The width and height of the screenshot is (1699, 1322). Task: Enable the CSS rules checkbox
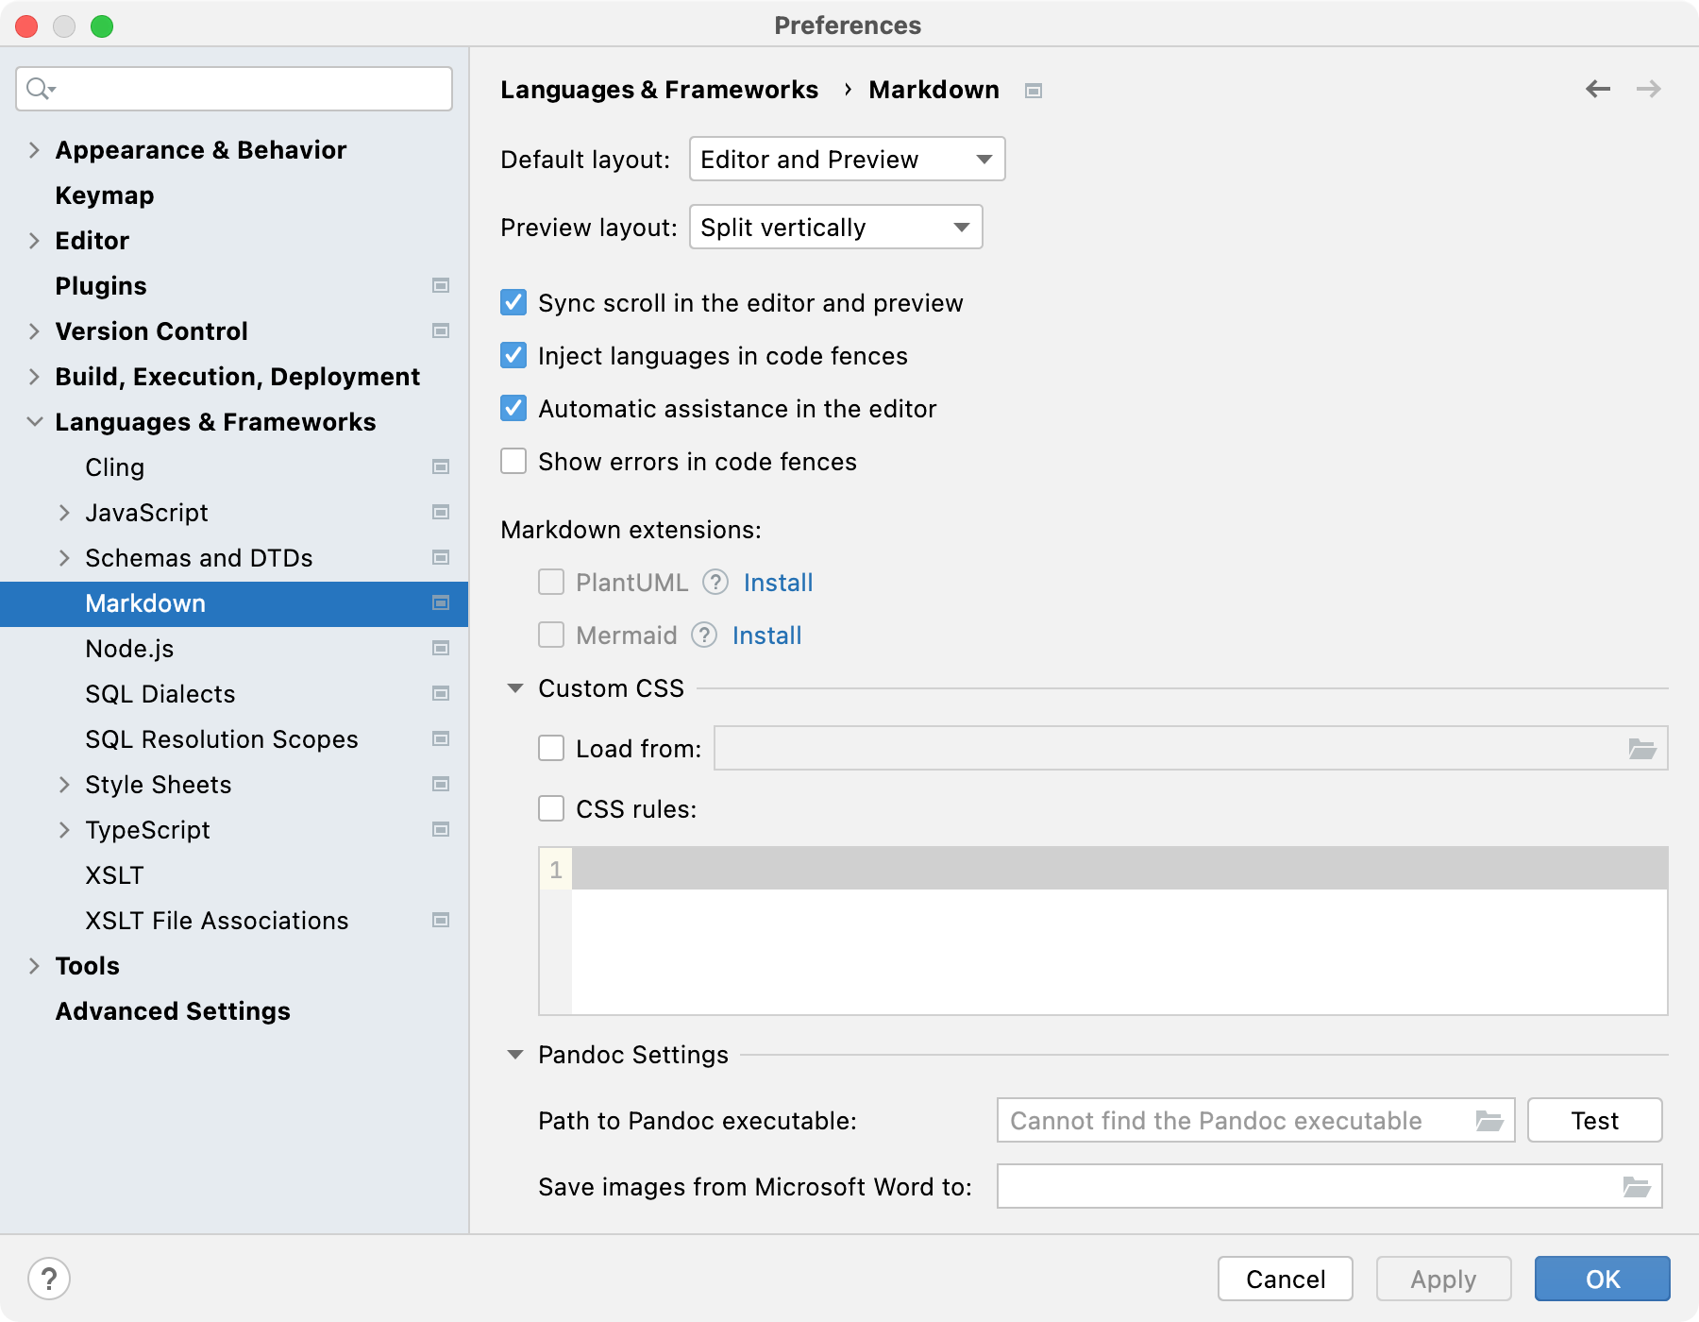tap(551, 808)
